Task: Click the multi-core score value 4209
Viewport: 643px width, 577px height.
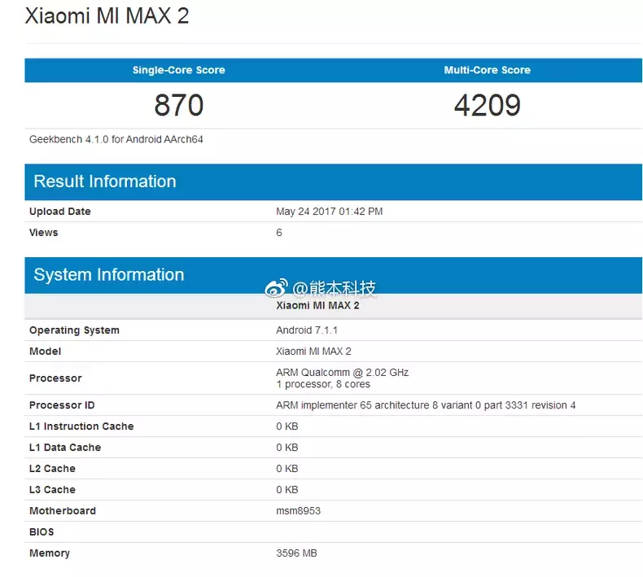Action: (x=488, y=105)
